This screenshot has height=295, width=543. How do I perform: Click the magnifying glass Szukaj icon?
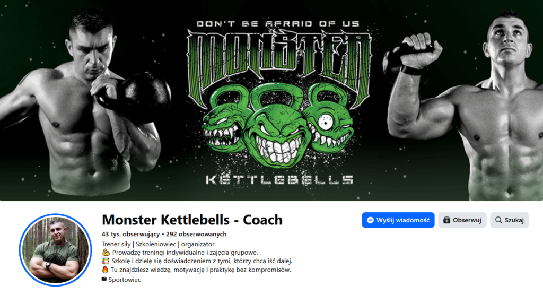498,220
